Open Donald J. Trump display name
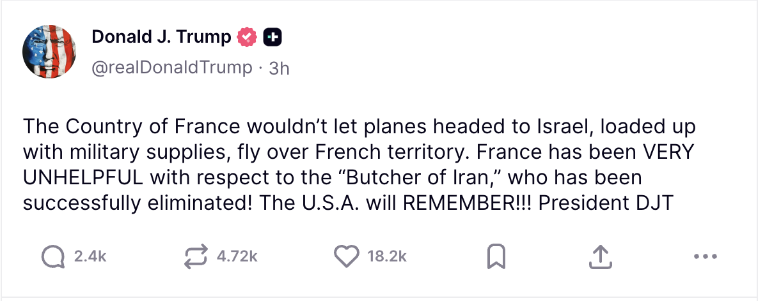Viewport: 765px width, 301px height. coord(161,37)
